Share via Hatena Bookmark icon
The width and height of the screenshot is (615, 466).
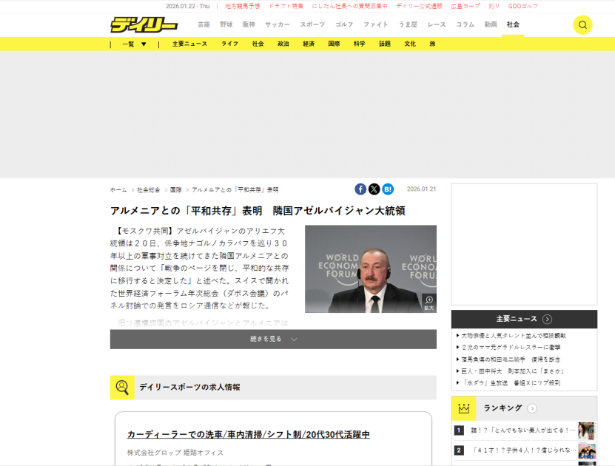coord(388,189)
